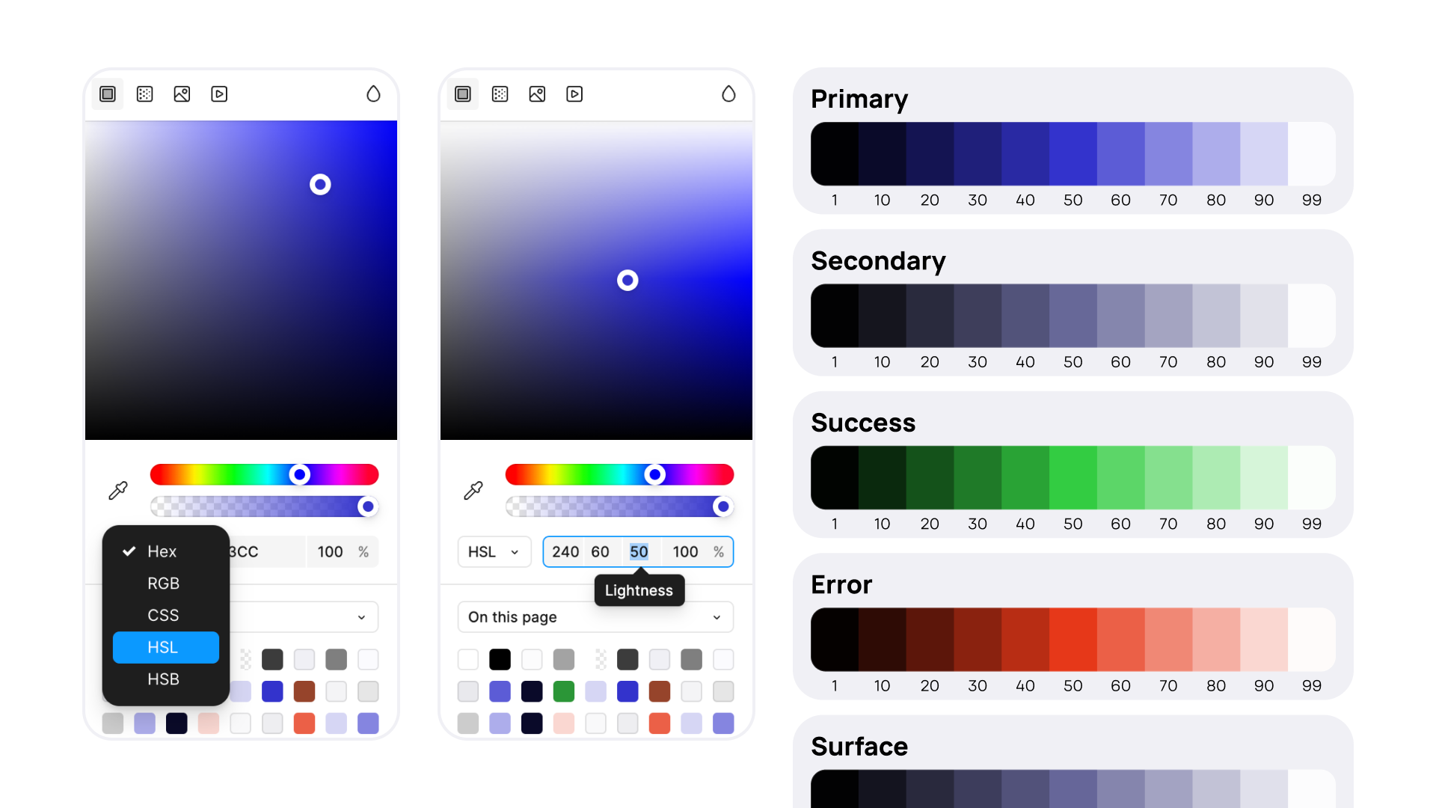This screenshot has width=1436, height=808.
Task: Select HSL from the color format menu
Action: coord(165,647)
